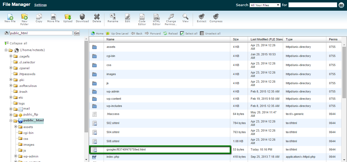
Task: Click the Unselect all checkbox
Action: point(202,33)
